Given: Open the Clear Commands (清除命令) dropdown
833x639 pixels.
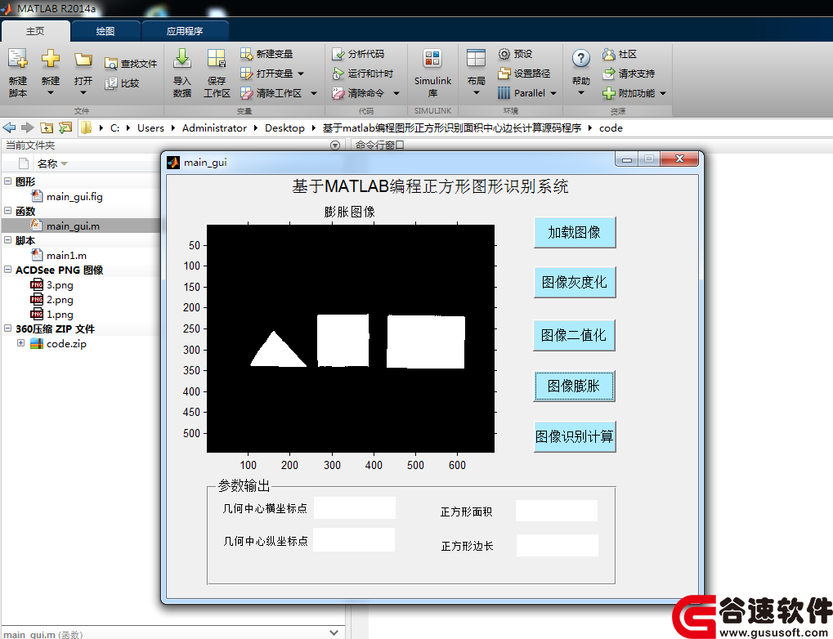Looking at the screenshot, I should pyautogui.click(x=396, y=93).
